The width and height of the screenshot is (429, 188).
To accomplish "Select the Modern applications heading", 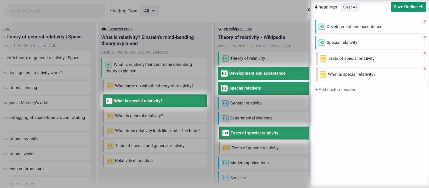I will [x=263, y=163].
